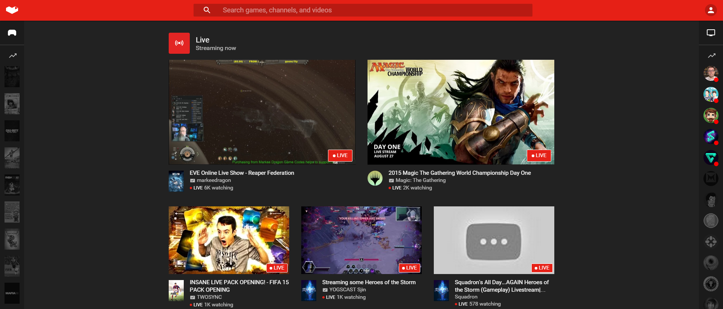Click 'Streaming now' subtitle text
This screenshot has height=309, width=723.
pyautogui.click(x=216, y=48)
